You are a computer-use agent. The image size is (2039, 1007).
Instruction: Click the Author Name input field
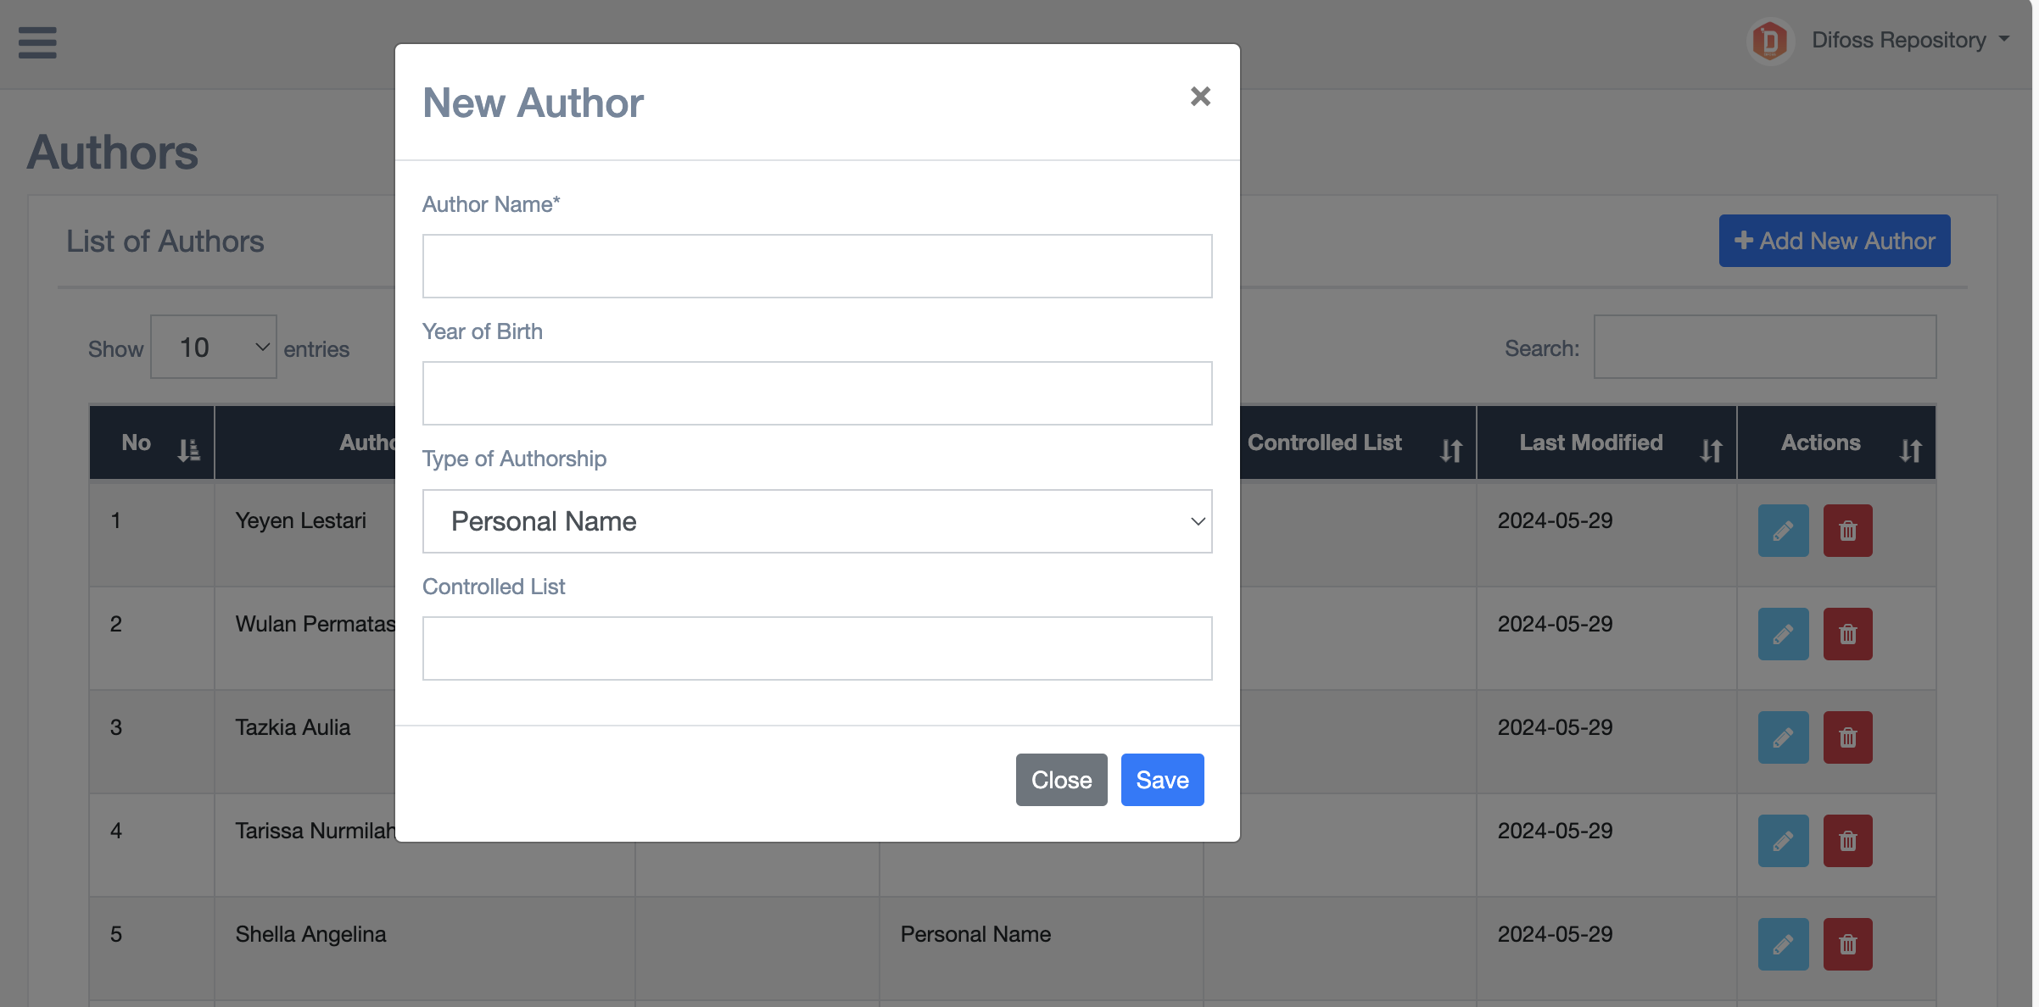coord(817,266)
